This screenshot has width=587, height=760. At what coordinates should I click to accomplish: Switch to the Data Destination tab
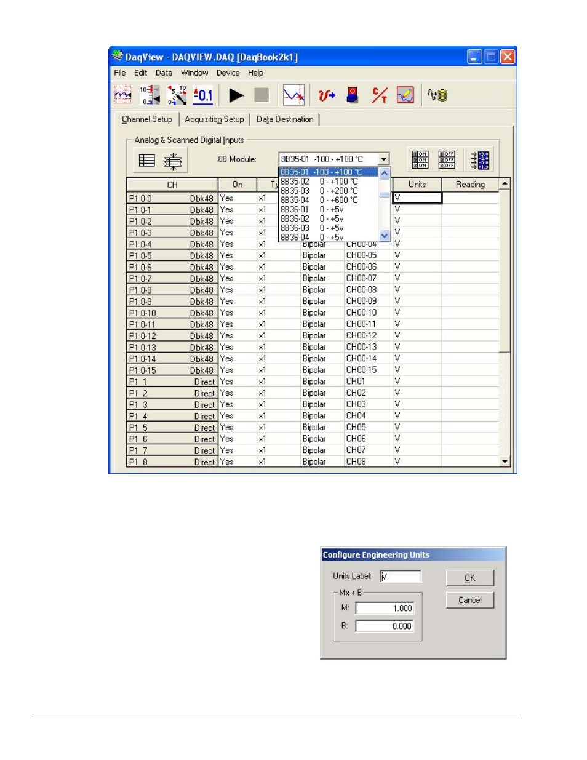pos(285,119)
